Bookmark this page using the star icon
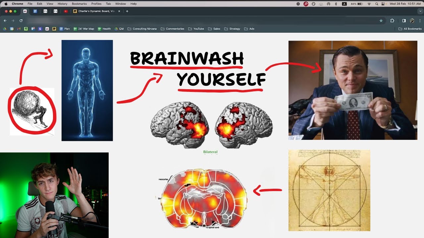The width and height of the screenshot is (424, 238). click(x=381, y=20)
